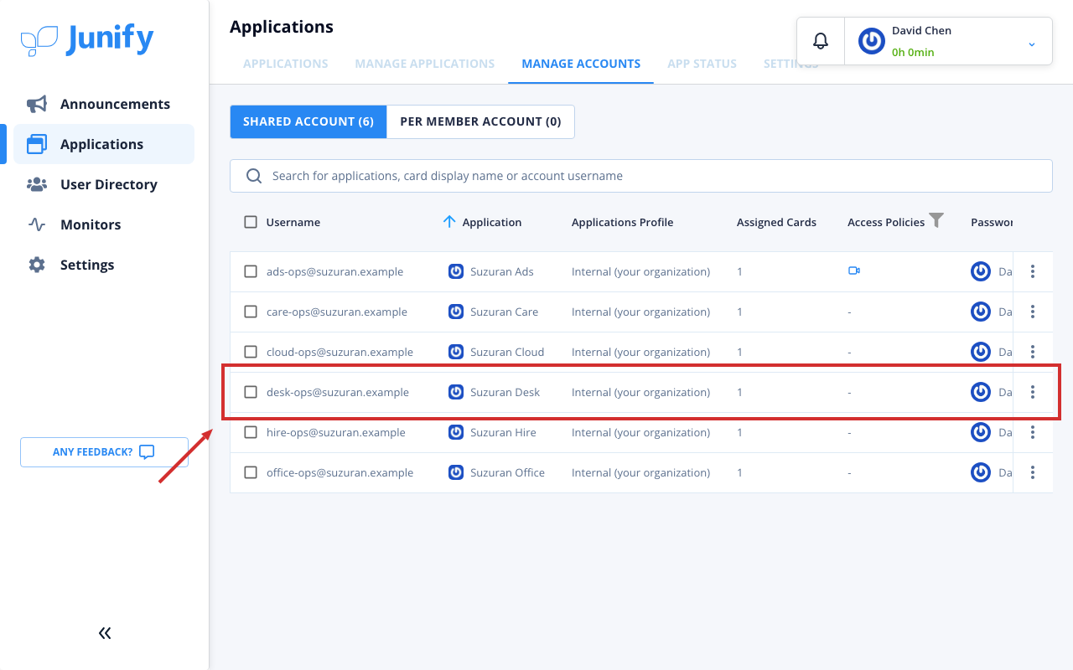The image size is (1073, 670).
Task: Click the Application column sort arrow
Action: [449, 222]
